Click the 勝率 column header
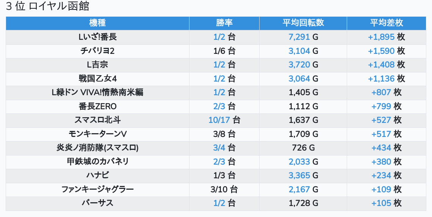Viewport: 432px width, 217px height. pos(224,23)
